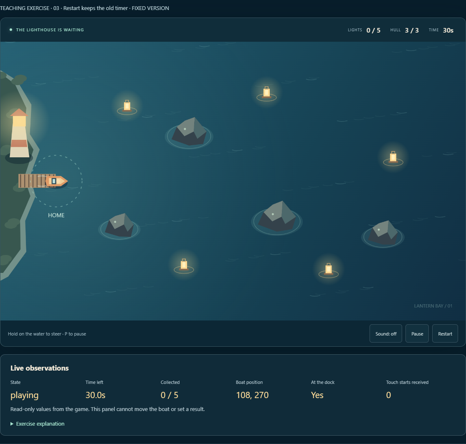The image size is (466, 444).
Task: Toggle the Sound: off button
Action: [x=386, y=333]
